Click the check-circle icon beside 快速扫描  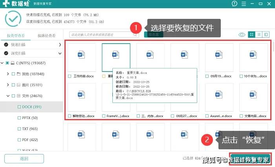point(6,44)
